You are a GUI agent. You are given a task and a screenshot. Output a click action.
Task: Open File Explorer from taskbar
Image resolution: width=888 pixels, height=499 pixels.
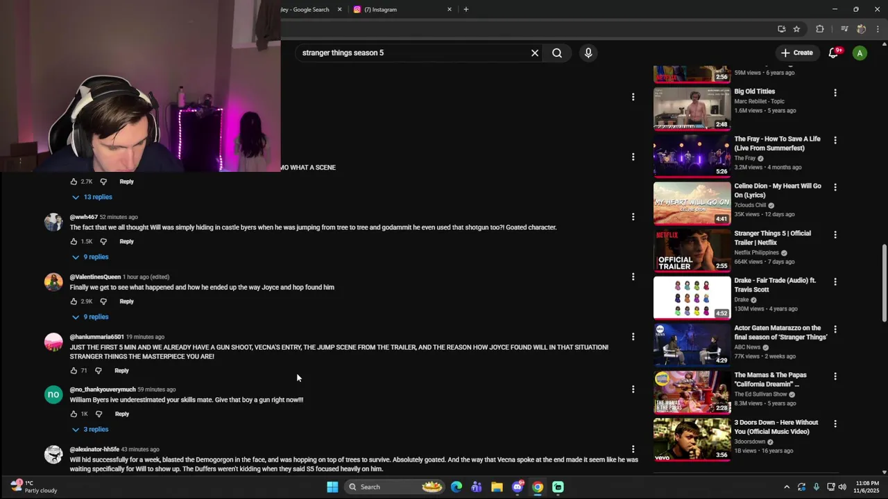[x=497, y=487]
